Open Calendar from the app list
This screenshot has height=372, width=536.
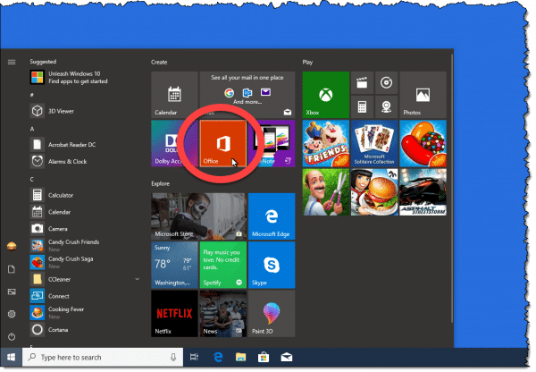tap(86, 212)
